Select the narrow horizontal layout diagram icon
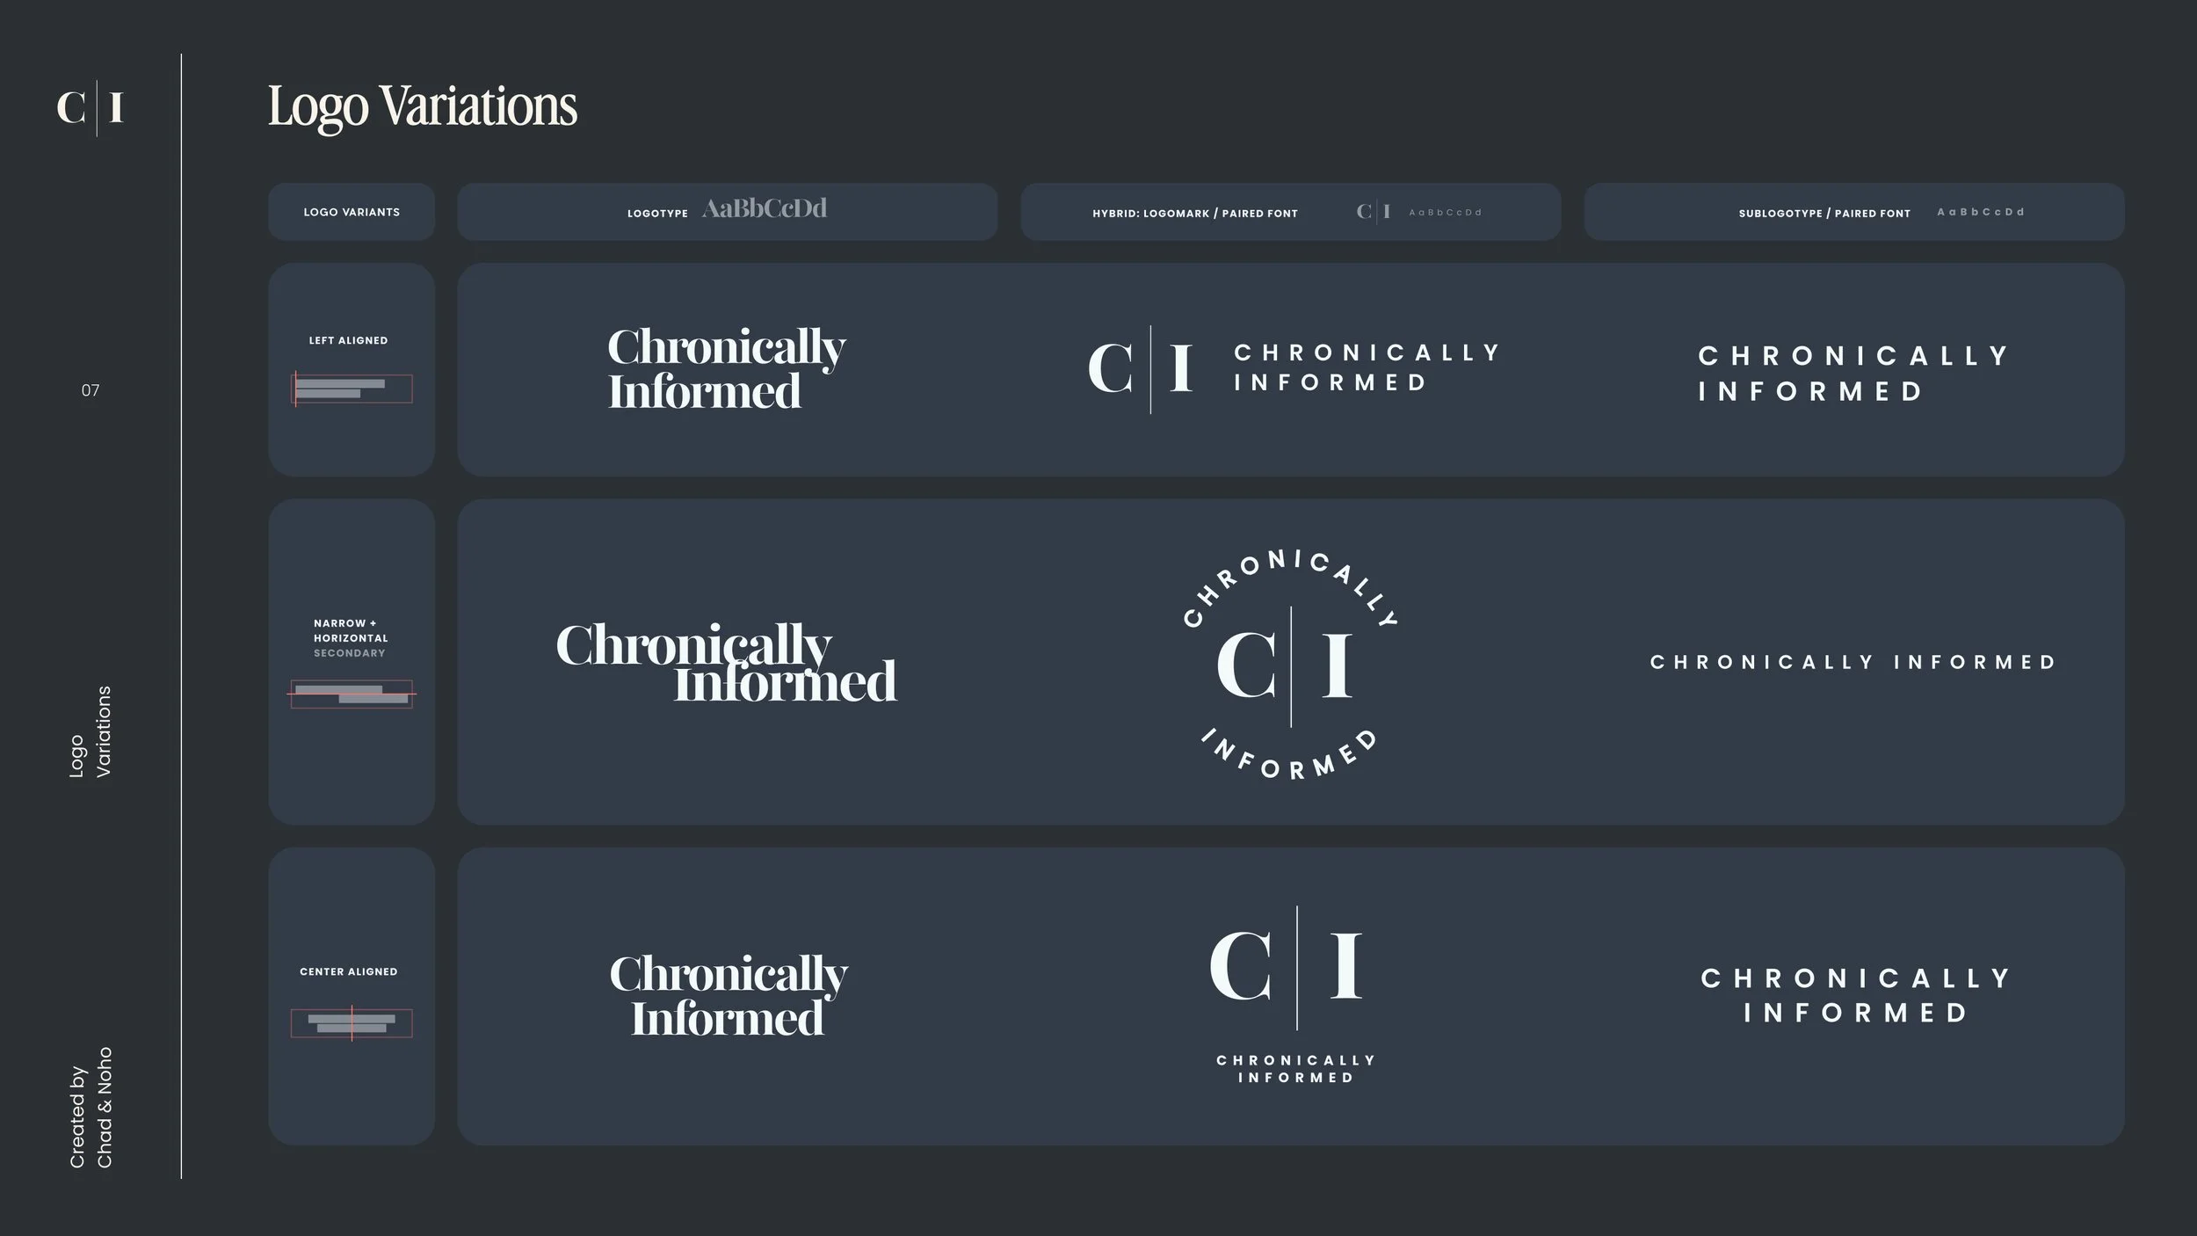Image resolution: width=2197 pixels, height=1236 pixels. pyautogui.click(x=352, y=694)
